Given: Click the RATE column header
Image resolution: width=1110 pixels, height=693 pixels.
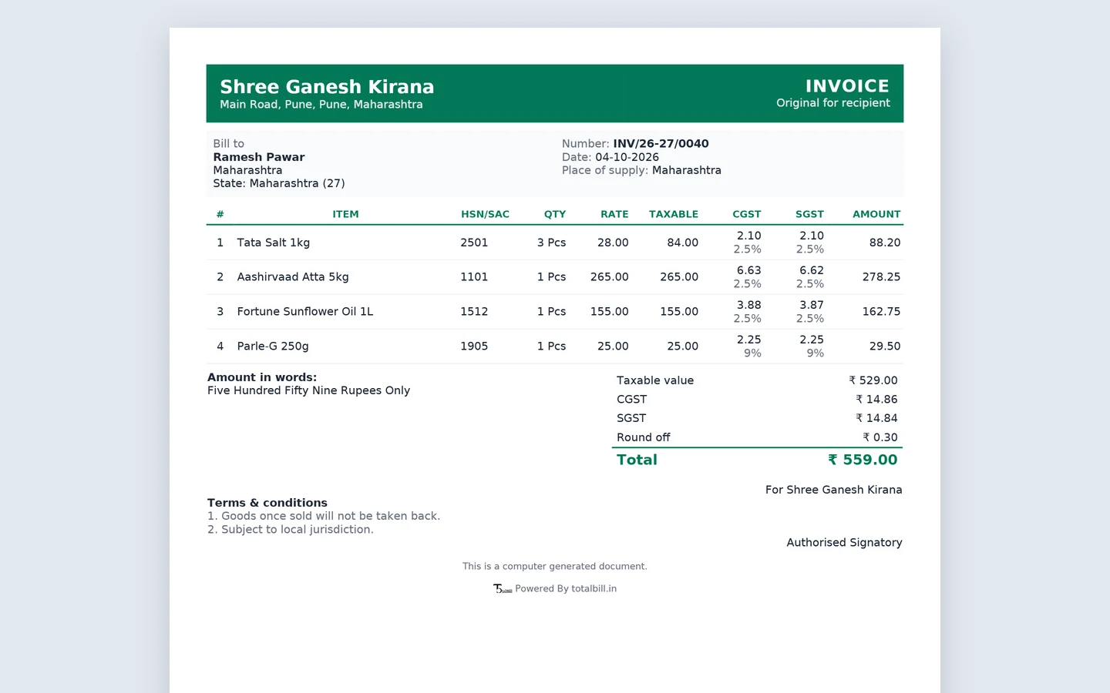Looking at the screenshot, I should pos(615,215).
